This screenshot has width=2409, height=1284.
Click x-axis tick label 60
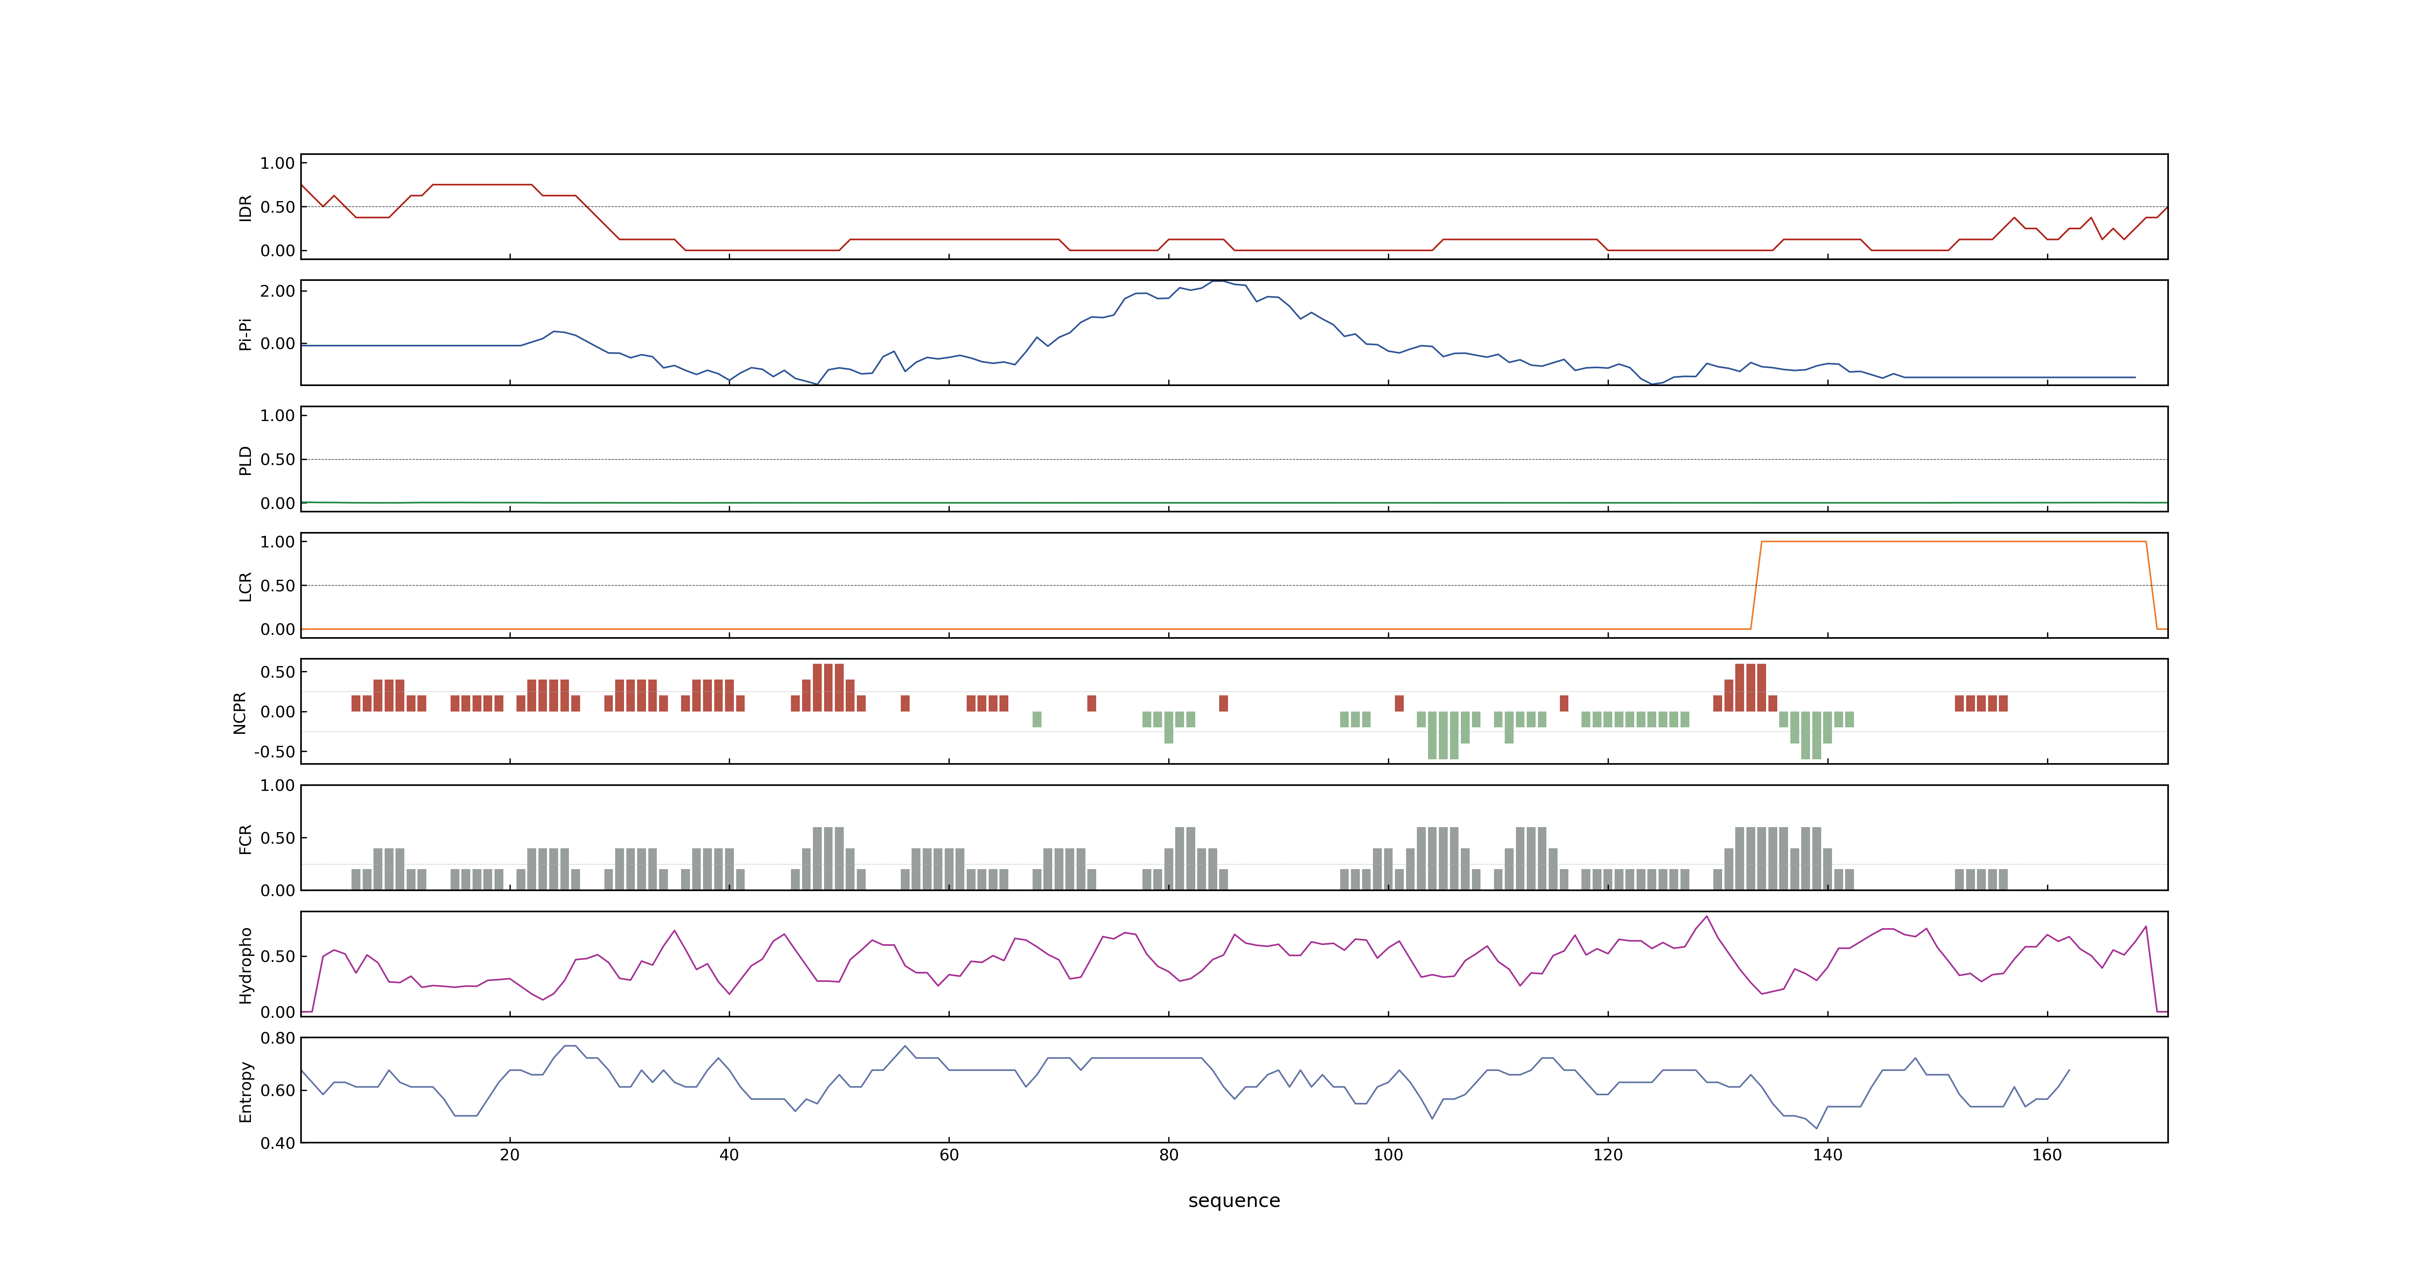[949, 1154]
